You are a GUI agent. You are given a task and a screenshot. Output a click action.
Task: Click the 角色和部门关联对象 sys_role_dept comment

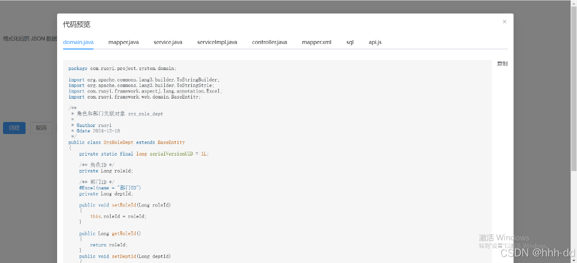click(x=117, y=114)
